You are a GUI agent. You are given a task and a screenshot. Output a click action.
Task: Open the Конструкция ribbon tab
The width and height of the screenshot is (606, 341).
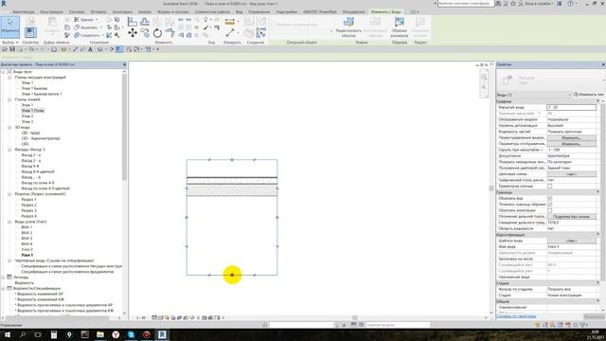(51, 12)
